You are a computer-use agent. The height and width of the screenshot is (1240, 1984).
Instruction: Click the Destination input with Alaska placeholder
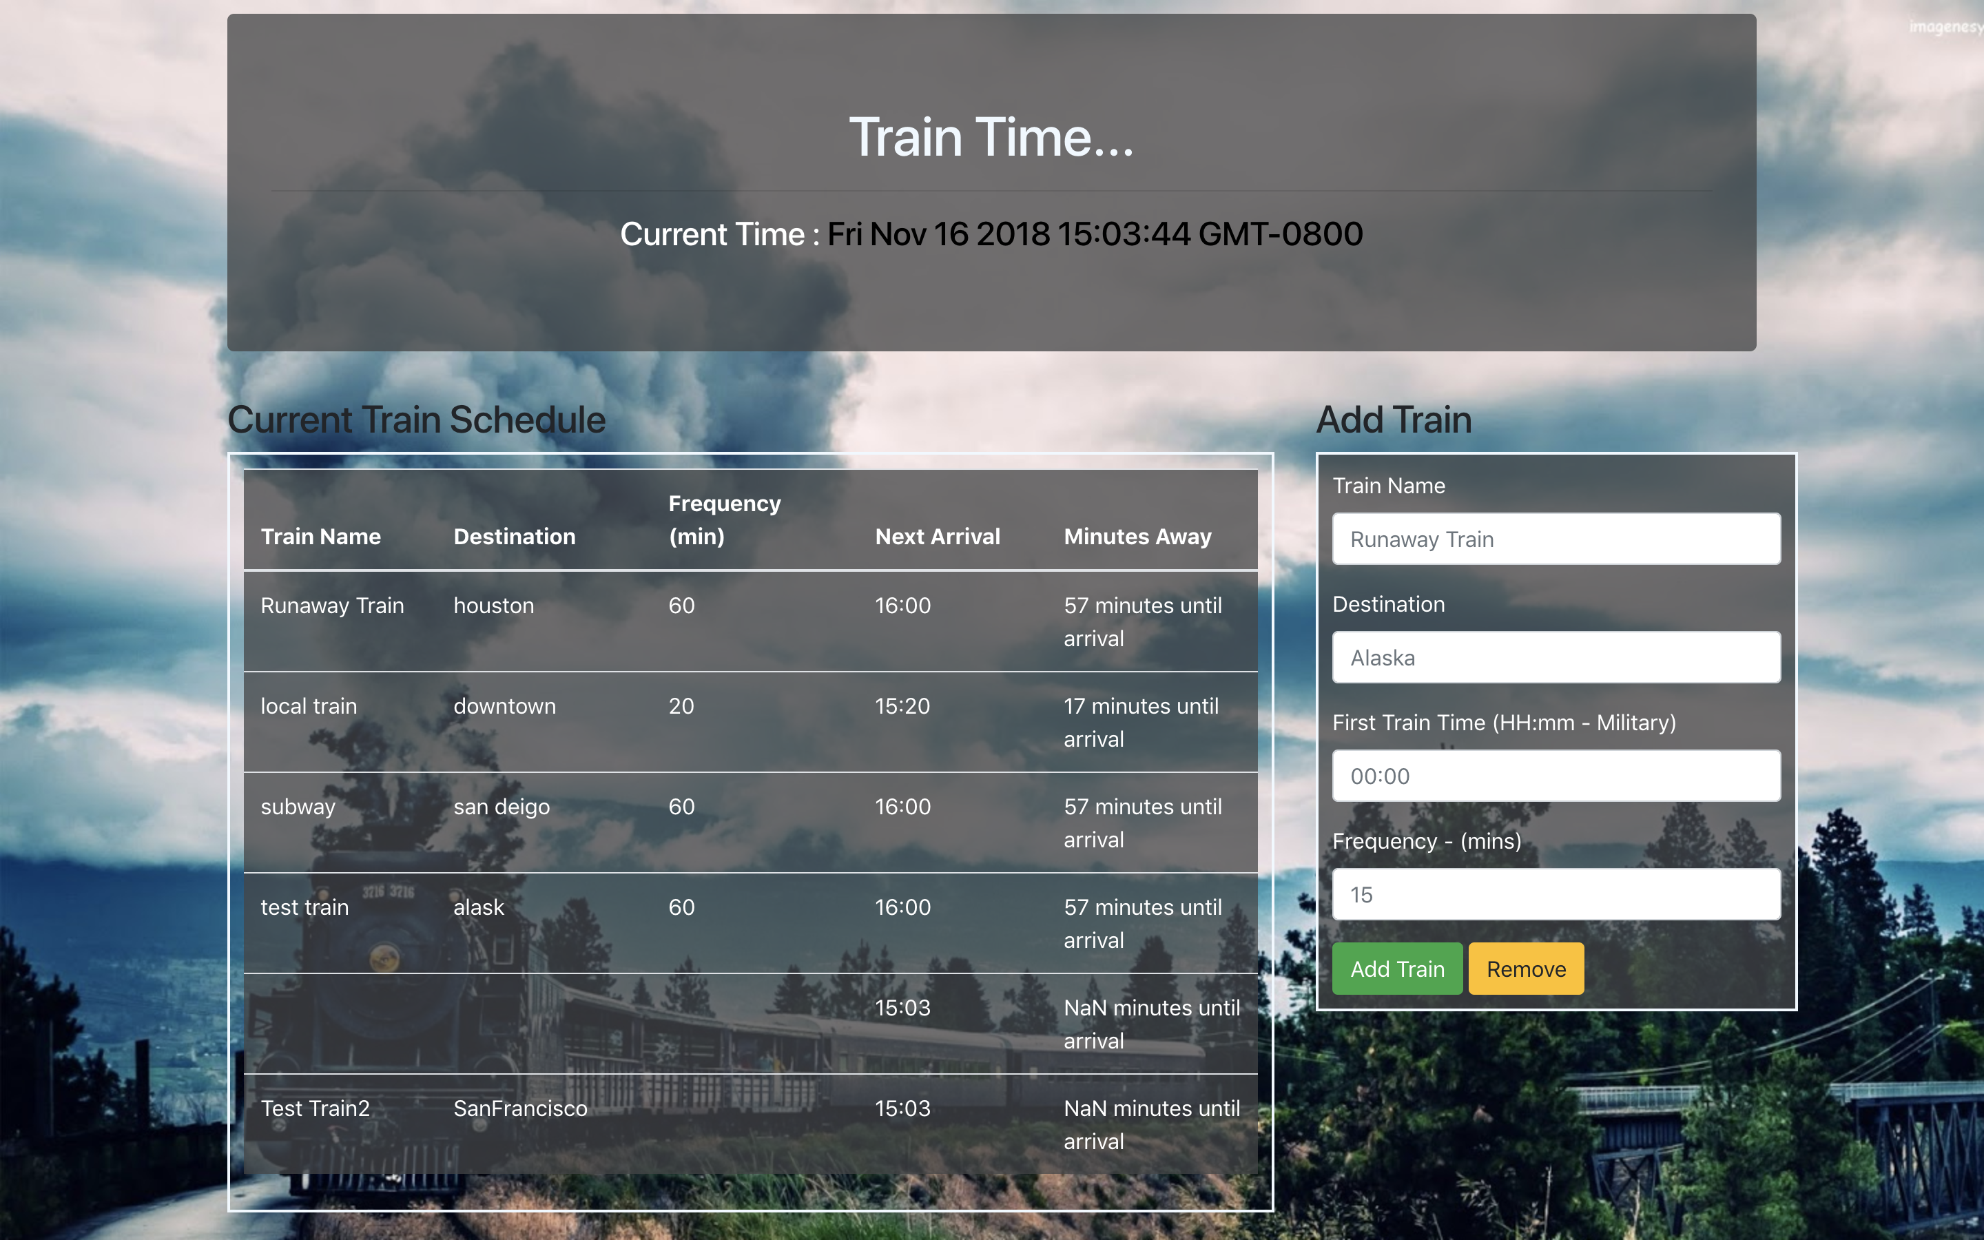tap(1556, 658)
